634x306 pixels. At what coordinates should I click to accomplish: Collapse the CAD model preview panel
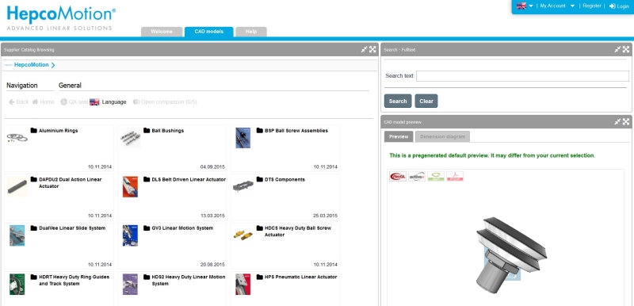click(x=617, y=121)
